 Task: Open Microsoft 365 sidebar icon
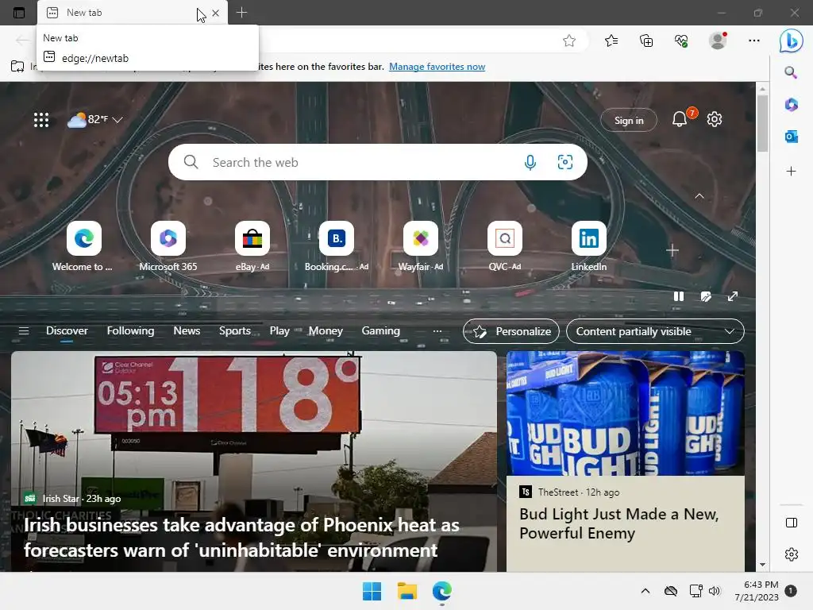(x=791, y=105)
